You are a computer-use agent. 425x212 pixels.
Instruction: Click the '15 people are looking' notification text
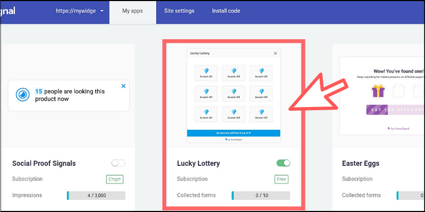pyautogui.click(x=70, y=95)
